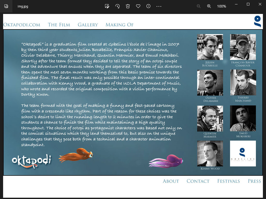
Task: Open the See more three-dots menu
Action: pos(159,6)
